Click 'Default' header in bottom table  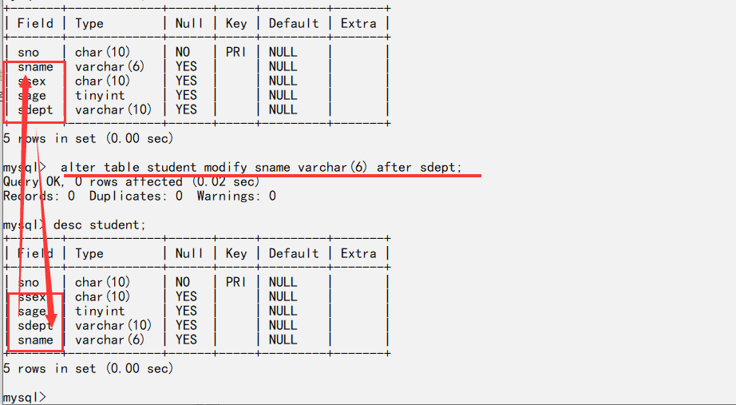pos(293,253)
